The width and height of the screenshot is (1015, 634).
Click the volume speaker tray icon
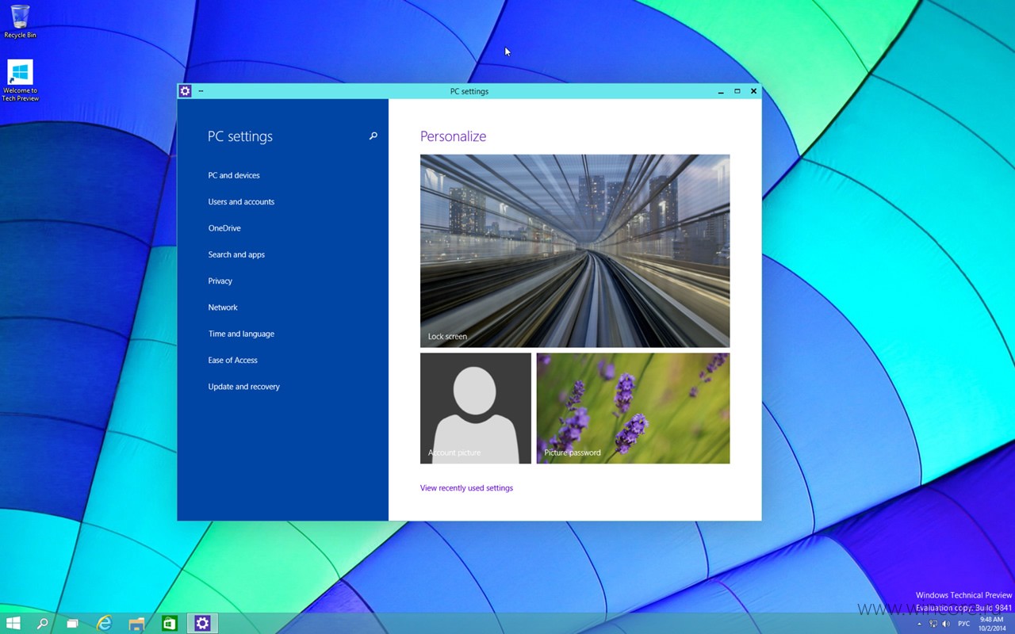point(946,624)
